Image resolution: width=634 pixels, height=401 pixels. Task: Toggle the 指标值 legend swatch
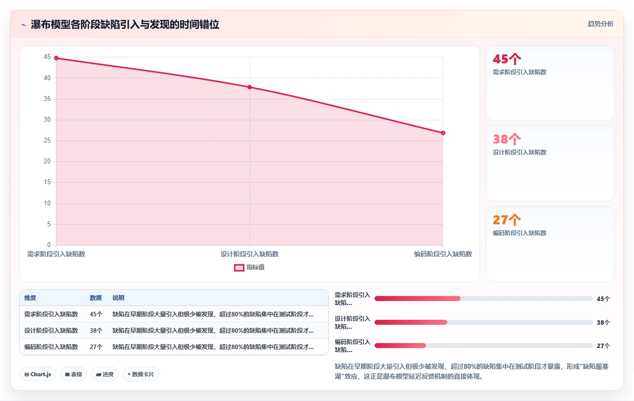(x=239, y=267)
